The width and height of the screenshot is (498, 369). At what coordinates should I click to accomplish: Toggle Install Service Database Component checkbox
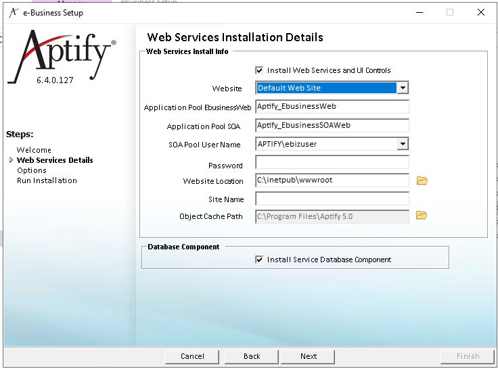[x=259, y=260]
